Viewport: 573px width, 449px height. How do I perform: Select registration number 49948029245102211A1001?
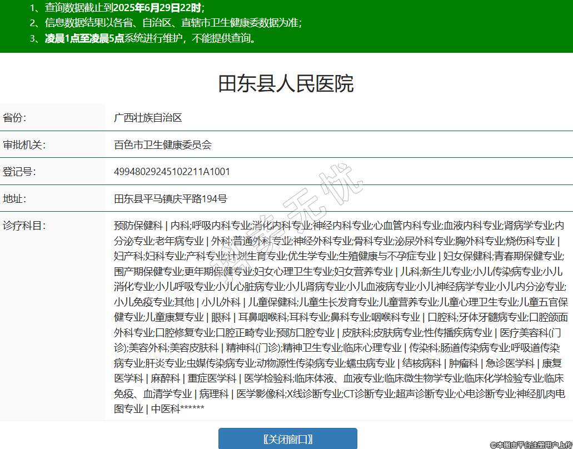[x=172, y=172]
